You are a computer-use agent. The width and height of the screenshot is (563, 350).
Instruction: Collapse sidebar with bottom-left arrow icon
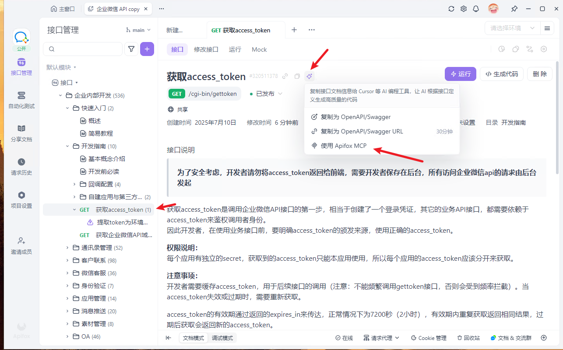tap(169, 338)
